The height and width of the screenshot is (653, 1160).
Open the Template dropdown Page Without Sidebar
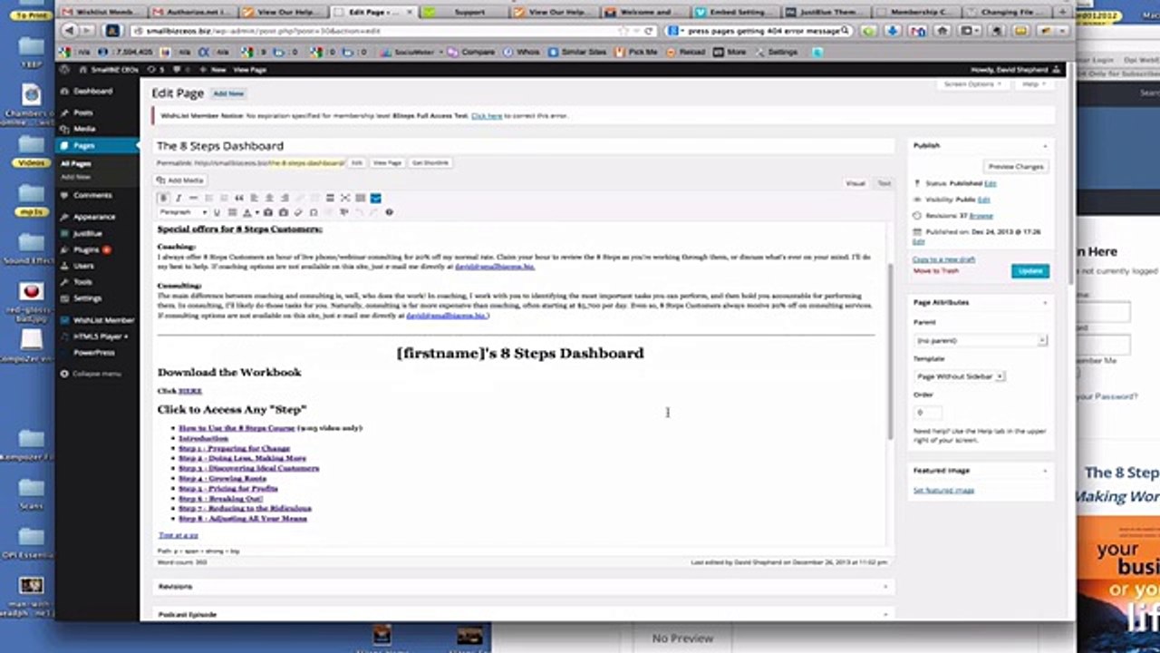click(960, 375)
